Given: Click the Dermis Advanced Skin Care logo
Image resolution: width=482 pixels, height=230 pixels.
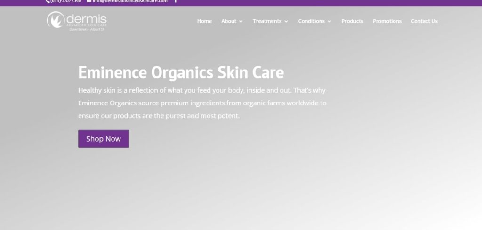Looking at the screenshot, I should tap(77, 21).
